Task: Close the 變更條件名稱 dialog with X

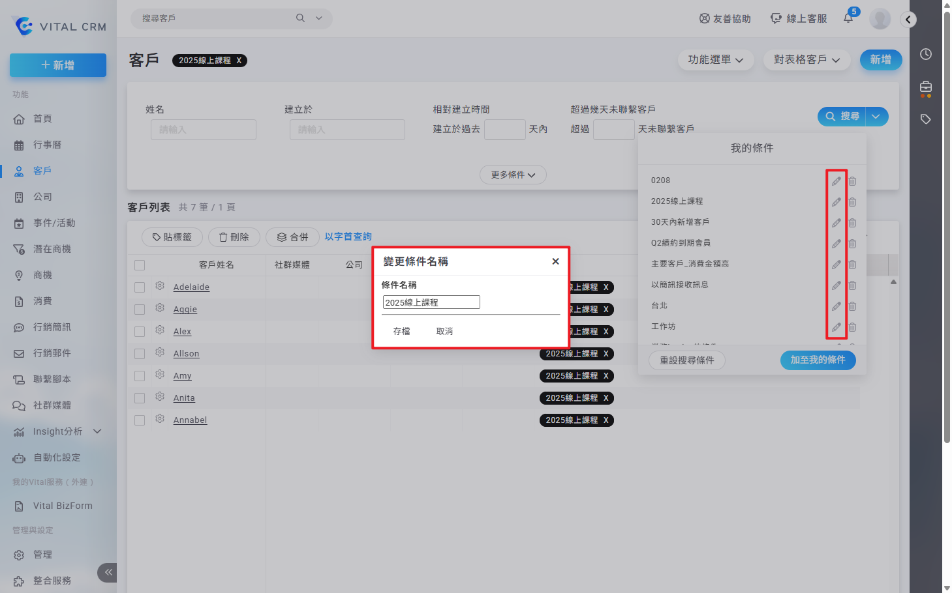Action: pyautogui.click(x=555, y=261)
